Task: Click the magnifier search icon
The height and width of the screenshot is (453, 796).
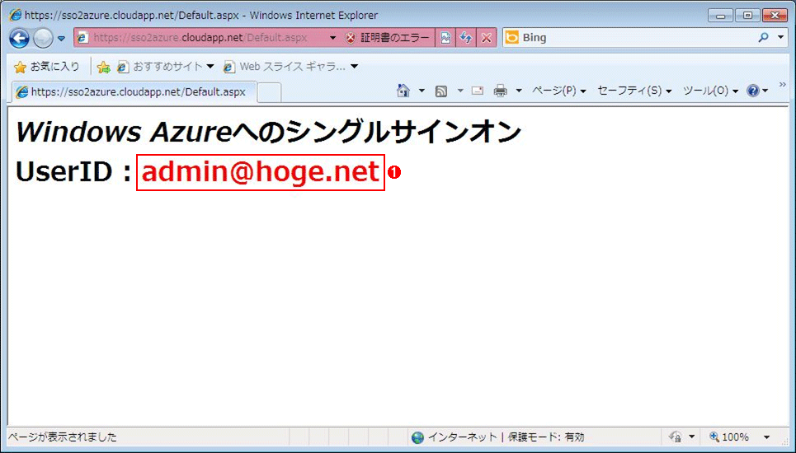Action: coord(763,38)
